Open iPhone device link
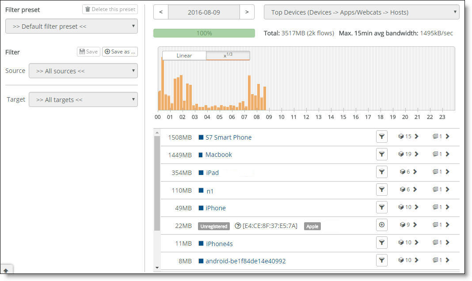Viewport: 472px width, 281px height. click(x=216, y=208)
